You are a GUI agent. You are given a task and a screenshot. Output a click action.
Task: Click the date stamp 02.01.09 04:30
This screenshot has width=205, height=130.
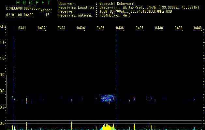coord(20,15)
